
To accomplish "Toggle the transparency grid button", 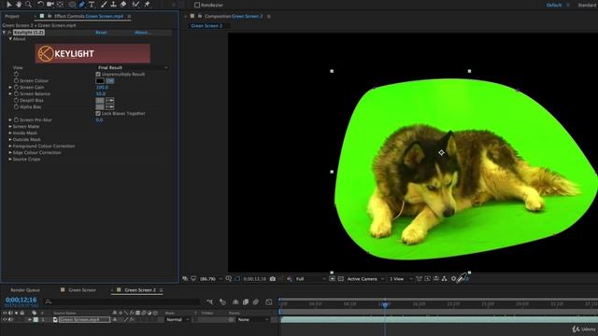I will click(x=340, y=279).
